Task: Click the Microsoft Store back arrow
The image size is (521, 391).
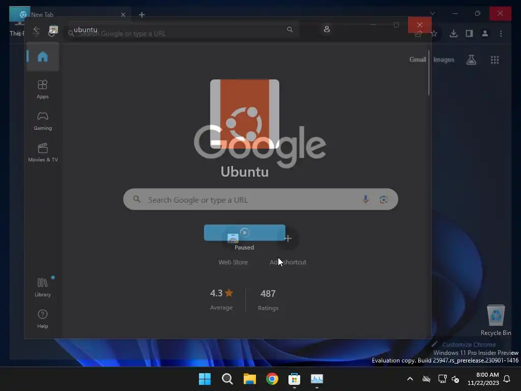Action: click(x=37, y=30)
